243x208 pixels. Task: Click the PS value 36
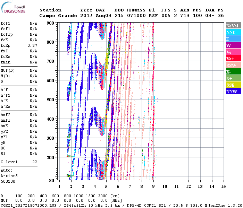point(220,16)
